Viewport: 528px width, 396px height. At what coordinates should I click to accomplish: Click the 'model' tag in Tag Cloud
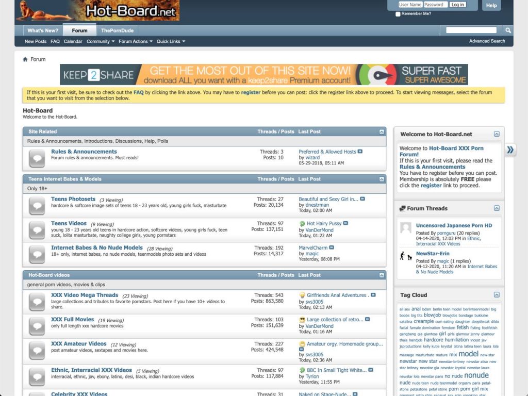tap(468, 354)
